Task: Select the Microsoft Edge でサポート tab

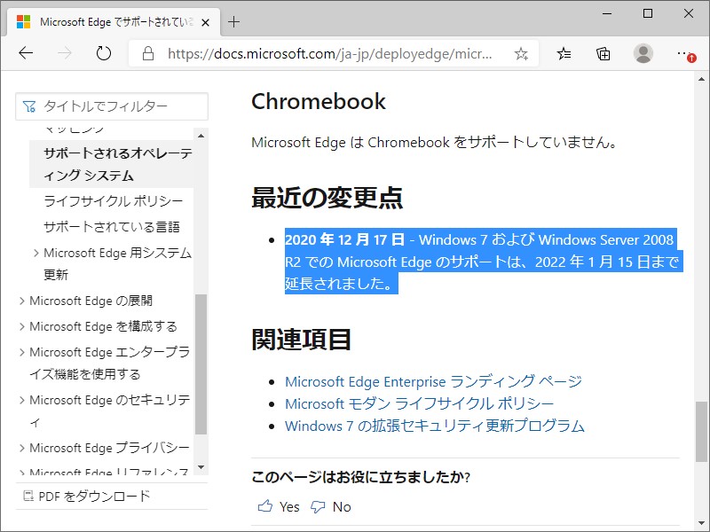Action: tap(114, 22)
